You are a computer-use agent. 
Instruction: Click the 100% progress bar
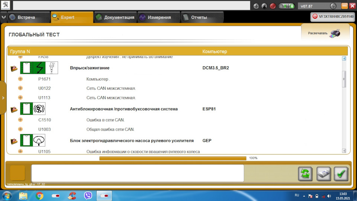click(x=173, y=158)
